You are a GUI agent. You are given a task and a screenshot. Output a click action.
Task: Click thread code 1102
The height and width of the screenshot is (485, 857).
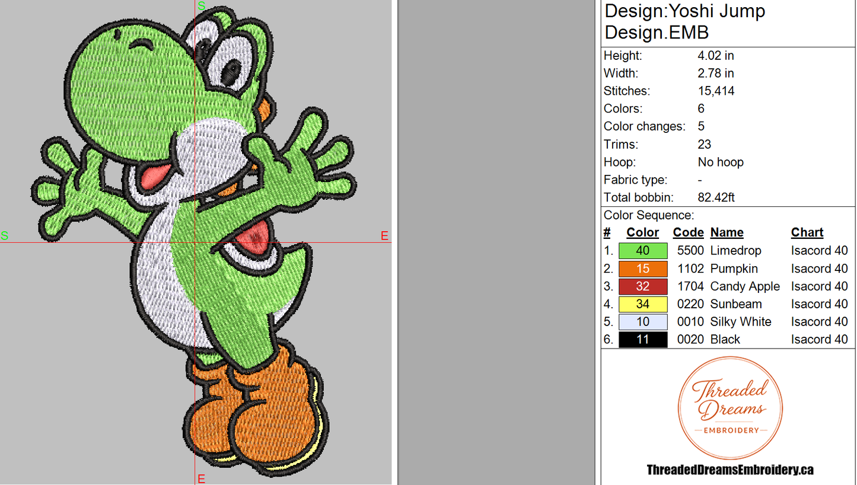(x=690, y=269)
